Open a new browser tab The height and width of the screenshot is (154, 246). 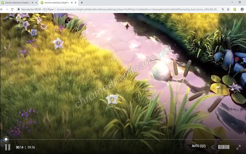[81, 3]
